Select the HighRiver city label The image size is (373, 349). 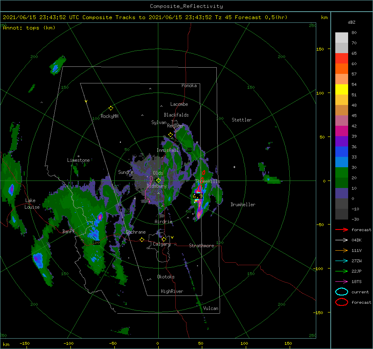click(x=172, y=291)
